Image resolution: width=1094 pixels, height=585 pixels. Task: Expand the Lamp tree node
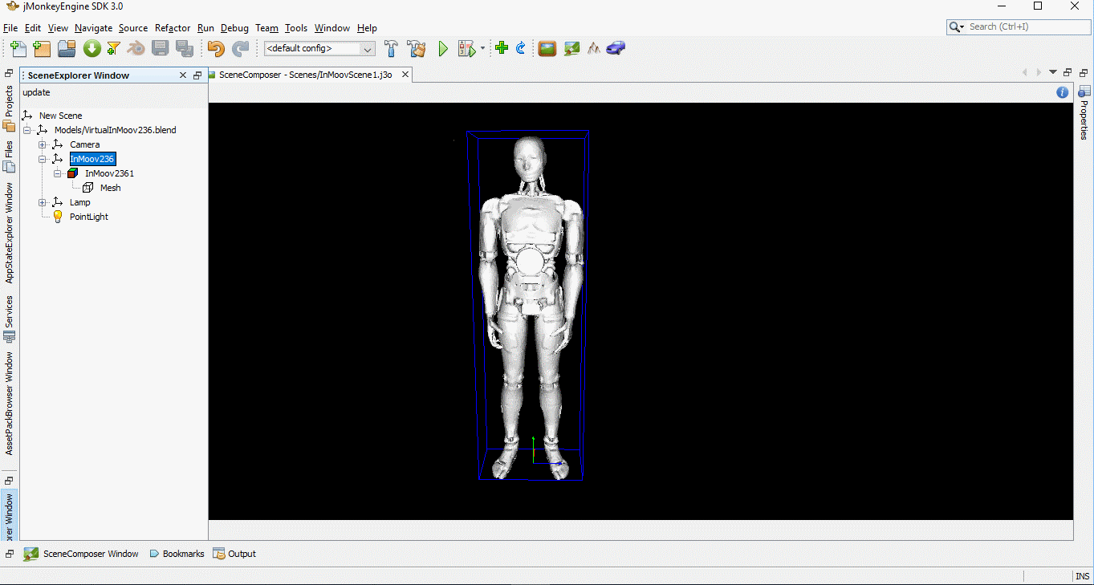tap(42, 202)
